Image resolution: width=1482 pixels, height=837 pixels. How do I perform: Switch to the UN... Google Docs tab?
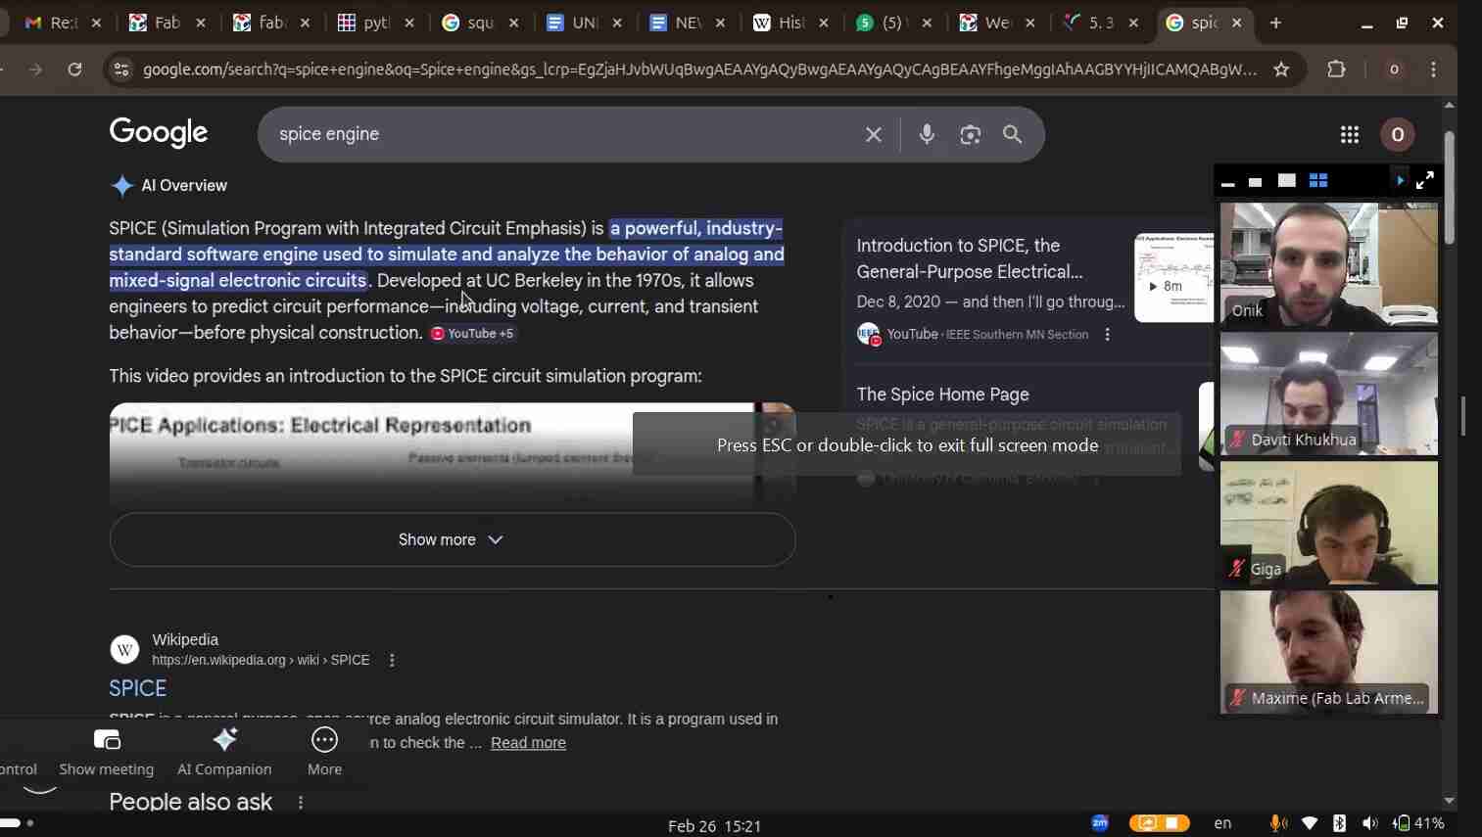(x=585, y=23)
